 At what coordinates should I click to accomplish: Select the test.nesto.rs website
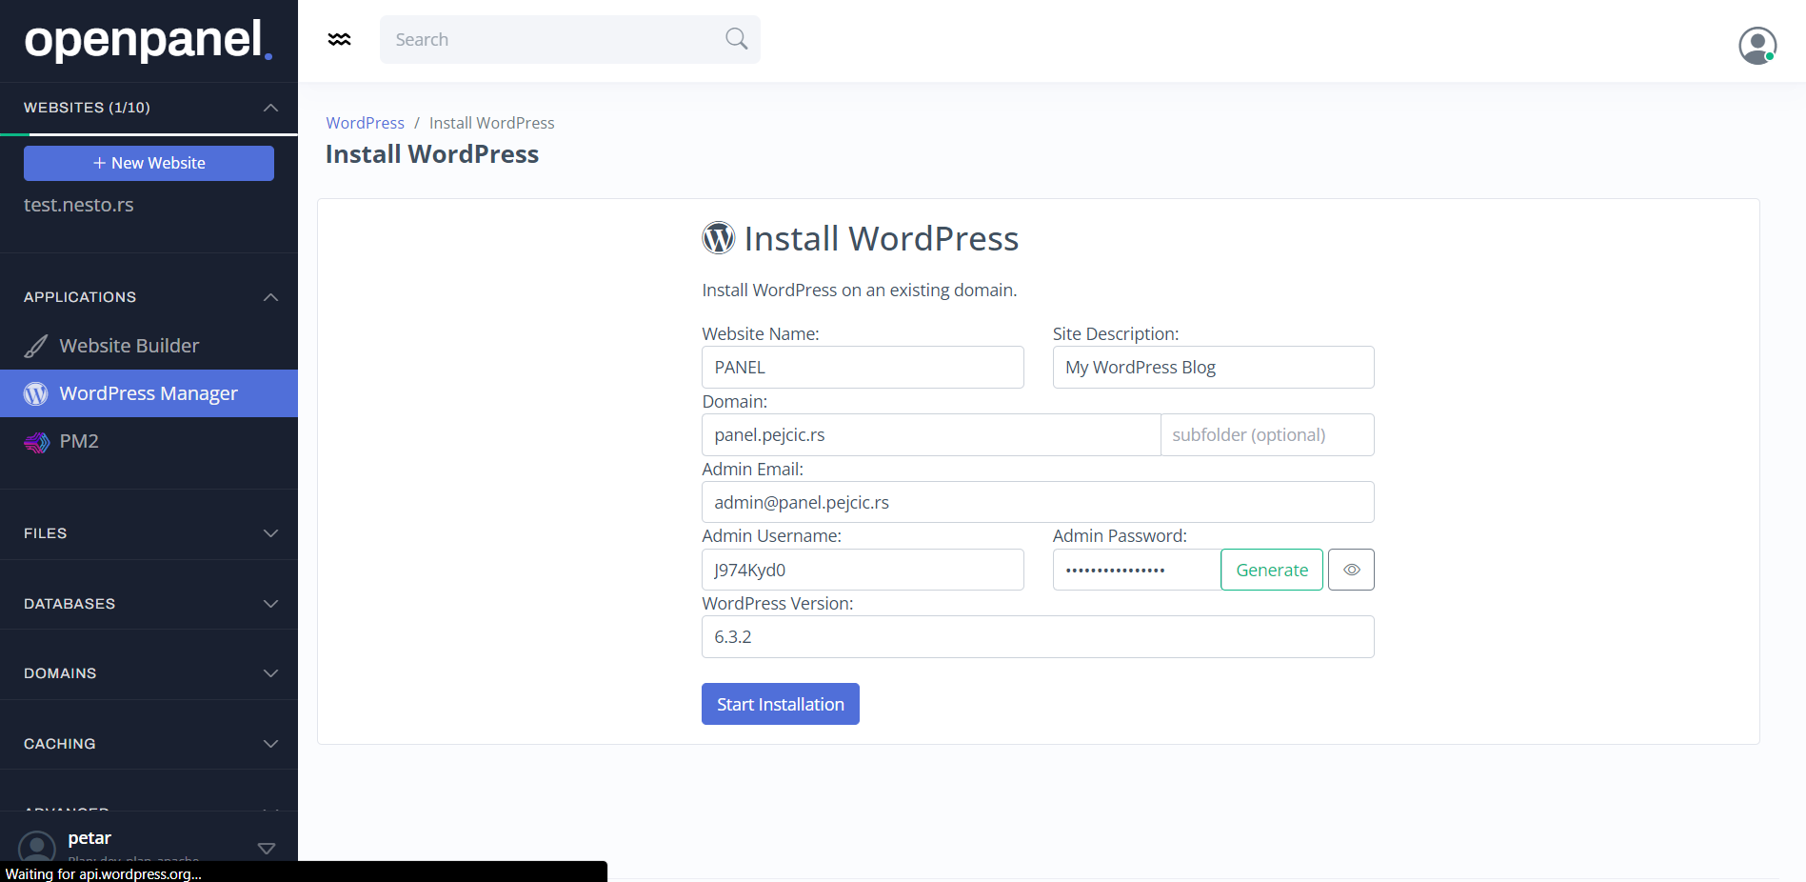79,205
